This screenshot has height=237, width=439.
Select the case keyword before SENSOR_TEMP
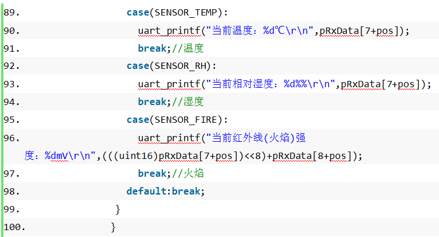[138, 13]
